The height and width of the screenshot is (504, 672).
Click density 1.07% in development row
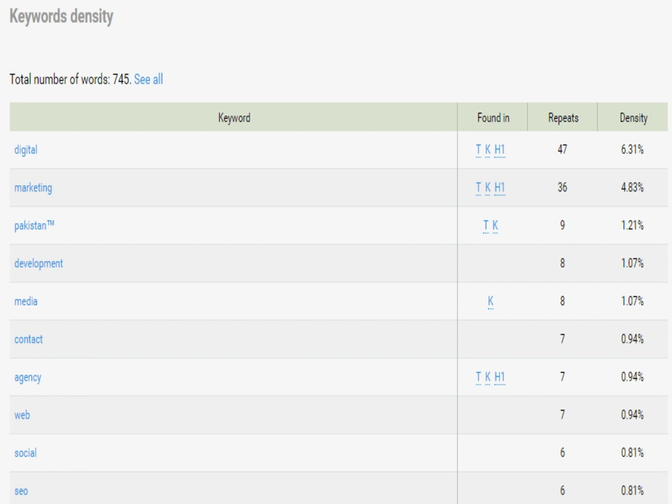632,263
